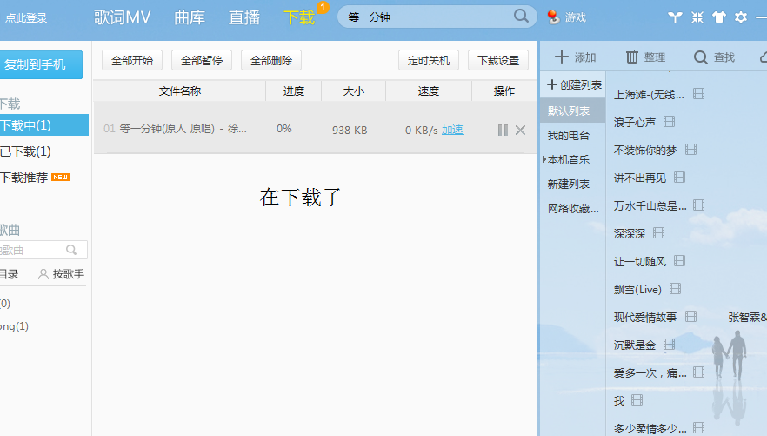
Task: Cancel the 等一分钟 download with X
Action: point(520,130)
